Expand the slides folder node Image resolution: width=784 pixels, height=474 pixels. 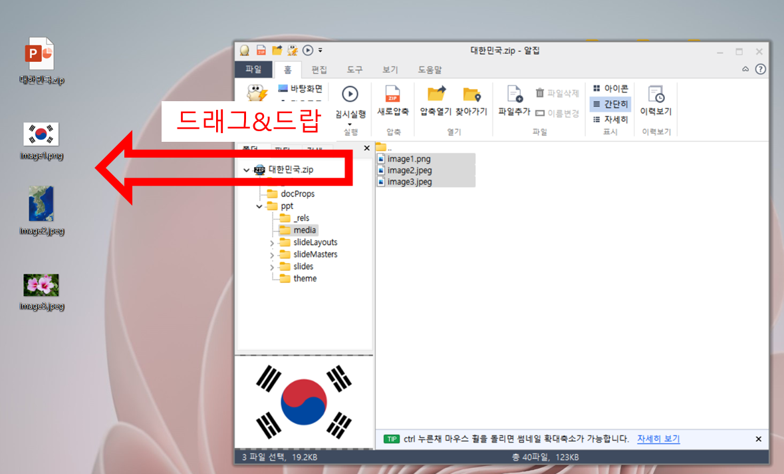[272, 267]
